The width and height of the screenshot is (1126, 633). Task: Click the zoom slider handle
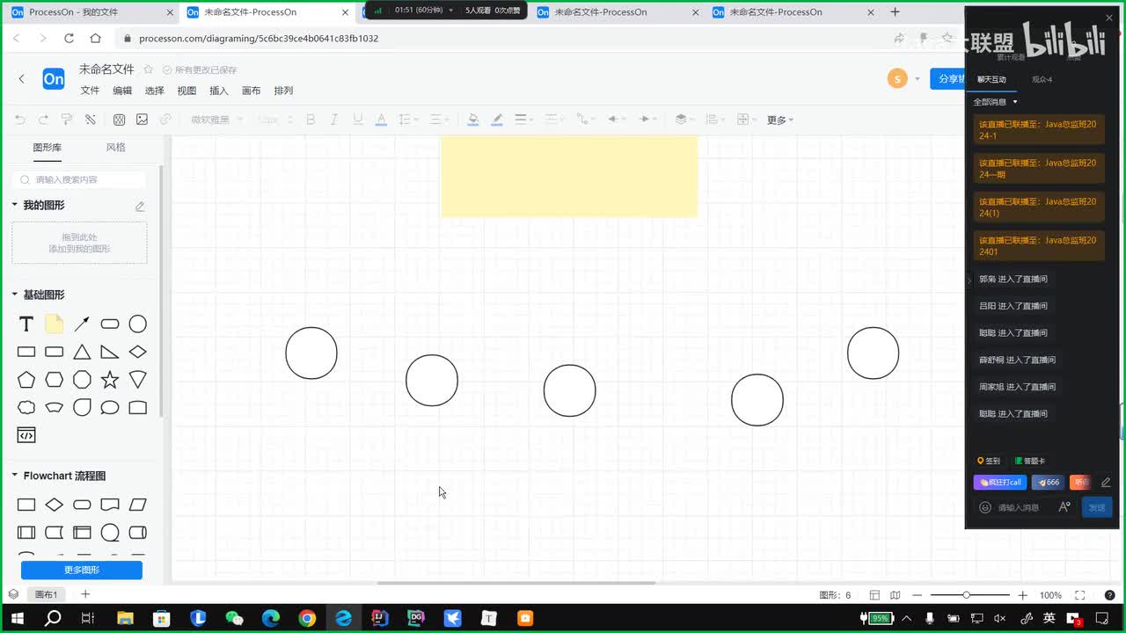point(966,595)
